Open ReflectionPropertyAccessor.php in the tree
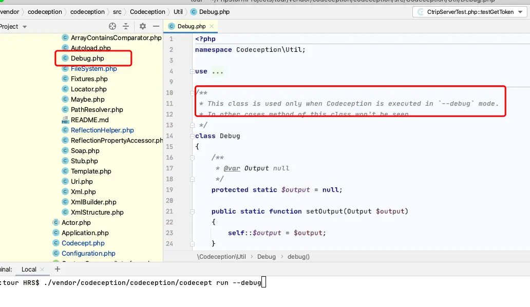The width and height of the screenshot is (530, 307). (117, 141)
